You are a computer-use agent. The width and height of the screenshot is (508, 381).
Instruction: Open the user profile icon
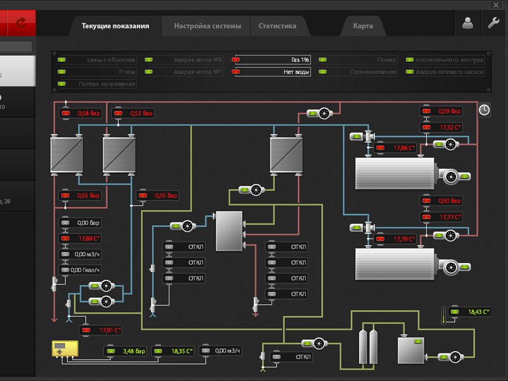[467, 23]
